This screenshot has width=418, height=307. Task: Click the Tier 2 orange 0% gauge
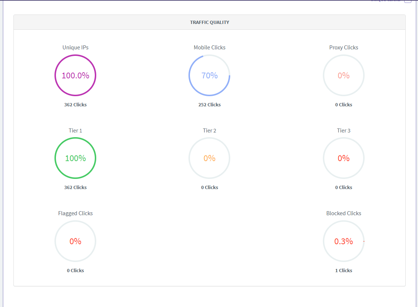pos(210,158)
